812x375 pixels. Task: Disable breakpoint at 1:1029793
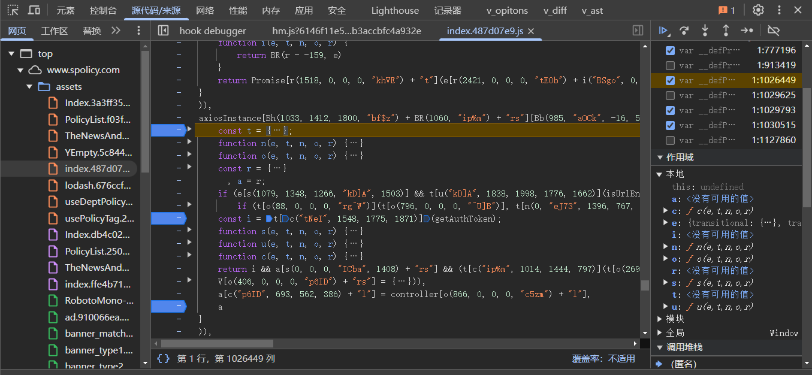click(x=670, y=110)
